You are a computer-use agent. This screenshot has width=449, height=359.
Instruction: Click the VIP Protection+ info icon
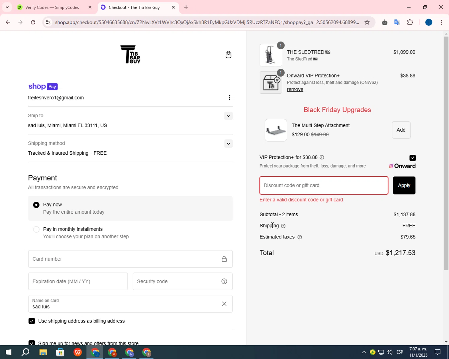coord(322,157)
